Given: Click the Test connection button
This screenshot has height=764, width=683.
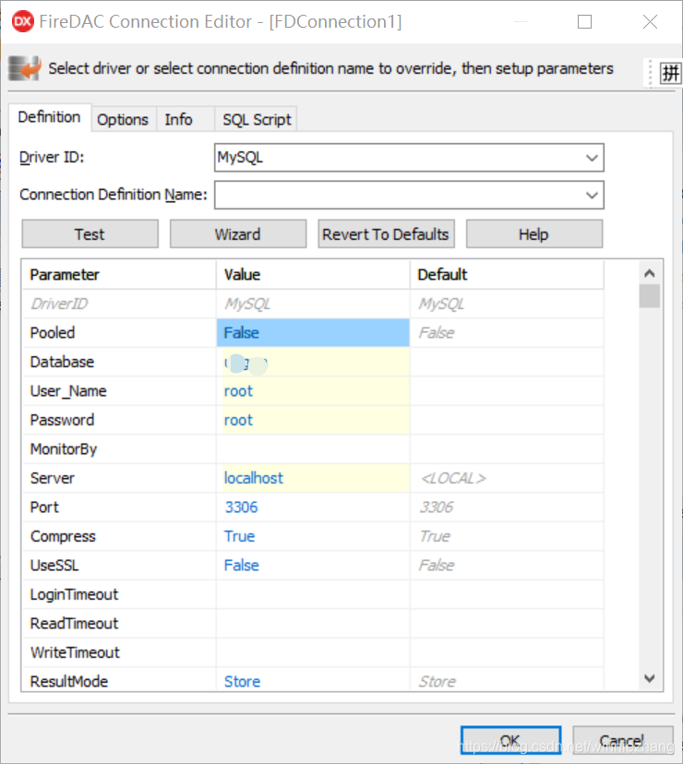Looking at the screenshot, I should click(90, 234).
